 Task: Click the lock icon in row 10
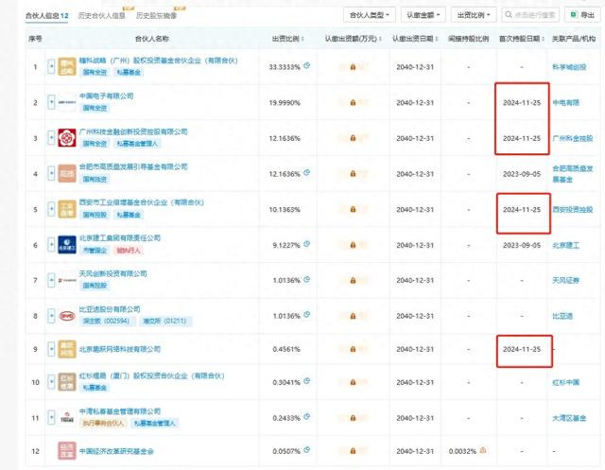pos(353,382)
